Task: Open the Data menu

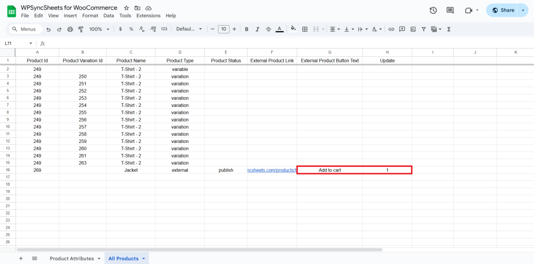Action: [108, 16]
